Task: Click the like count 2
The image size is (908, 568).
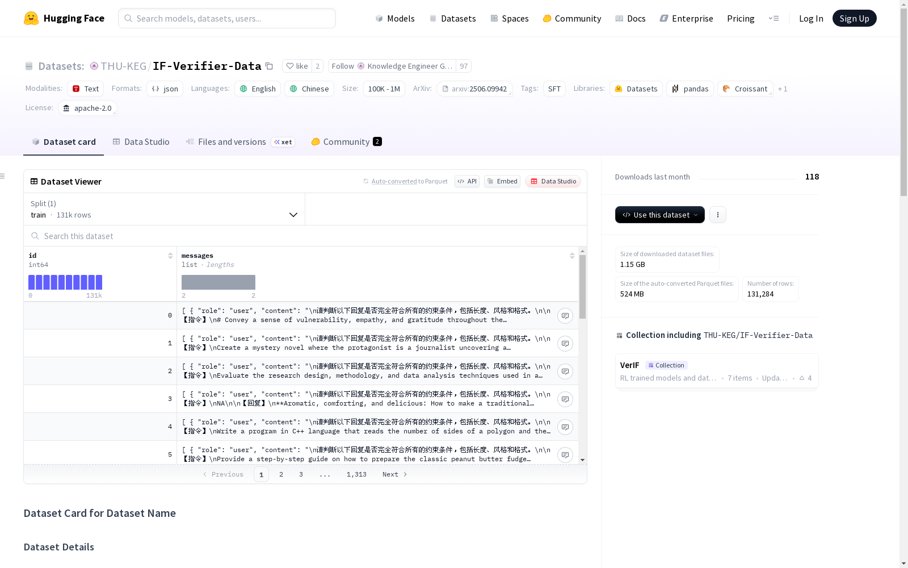Action: point(317,66)
